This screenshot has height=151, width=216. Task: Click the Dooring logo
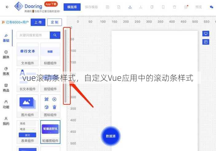pyautogui.click(x=28, y=6)
